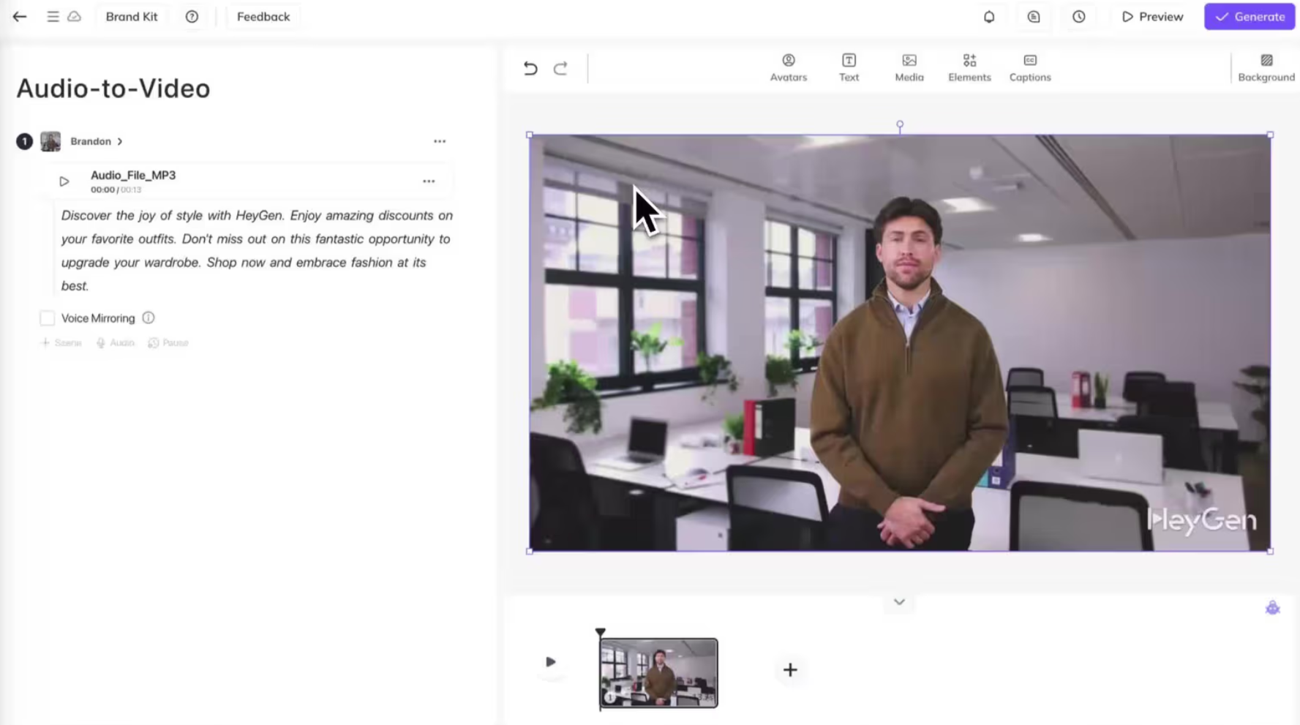Play the Audio_File_MP3 clip
This screenshot has height=725, width=1300.
click(x=64, y=181)
